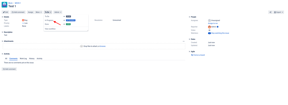The height and width of the screenshot is (105, 288).
Task: Click the Labels value None
Action: click(24, 26)
